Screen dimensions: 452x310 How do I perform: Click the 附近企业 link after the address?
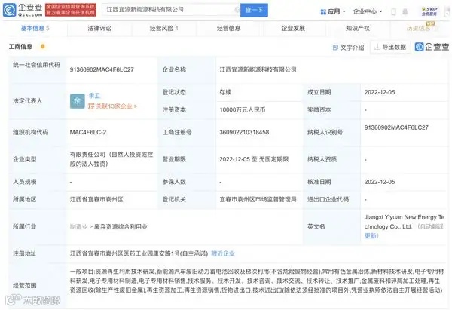[223, 253]
